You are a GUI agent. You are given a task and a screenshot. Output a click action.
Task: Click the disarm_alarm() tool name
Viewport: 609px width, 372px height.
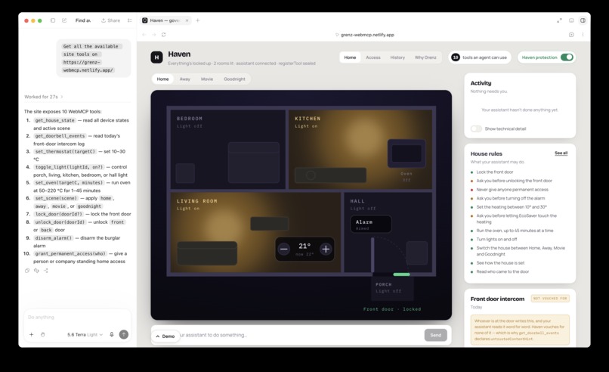pos(54,238)
